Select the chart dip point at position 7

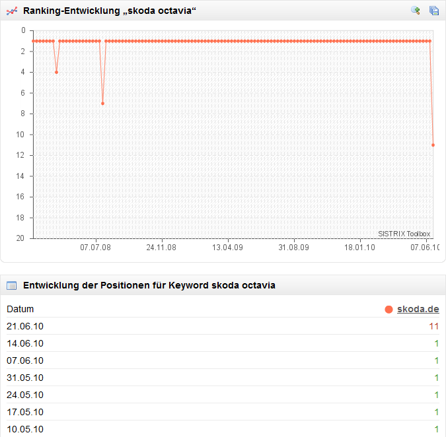[102, 104]
